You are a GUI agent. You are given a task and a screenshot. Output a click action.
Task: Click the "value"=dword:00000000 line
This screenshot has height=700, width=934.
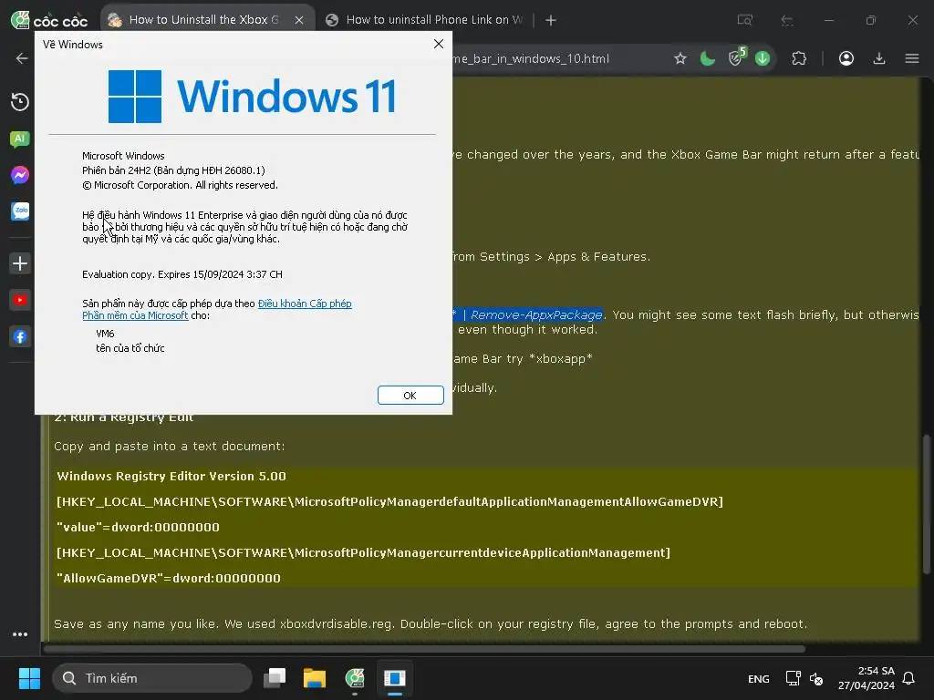tap(139, 528)
